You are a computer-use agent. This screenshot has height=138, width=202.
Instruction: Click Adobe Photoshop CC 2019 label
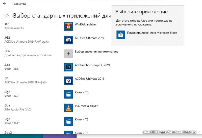[x=92, y=65]
